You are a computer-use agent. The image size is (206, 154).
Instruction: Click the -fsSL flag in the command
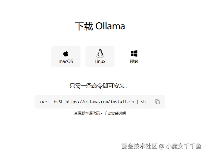click(57, 102)
